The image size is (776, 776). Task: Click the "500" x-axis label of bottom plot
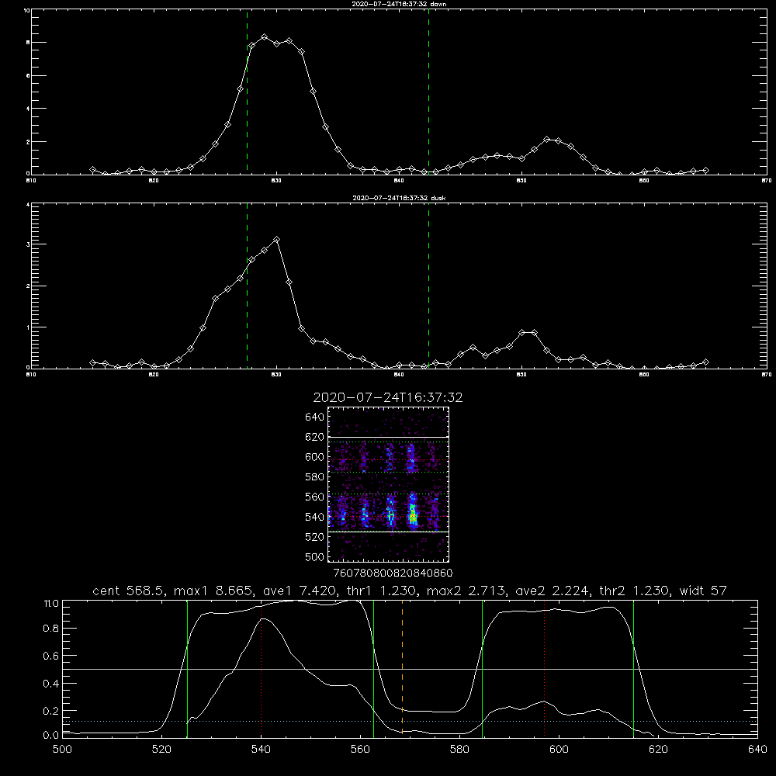[x=62, y=750]
